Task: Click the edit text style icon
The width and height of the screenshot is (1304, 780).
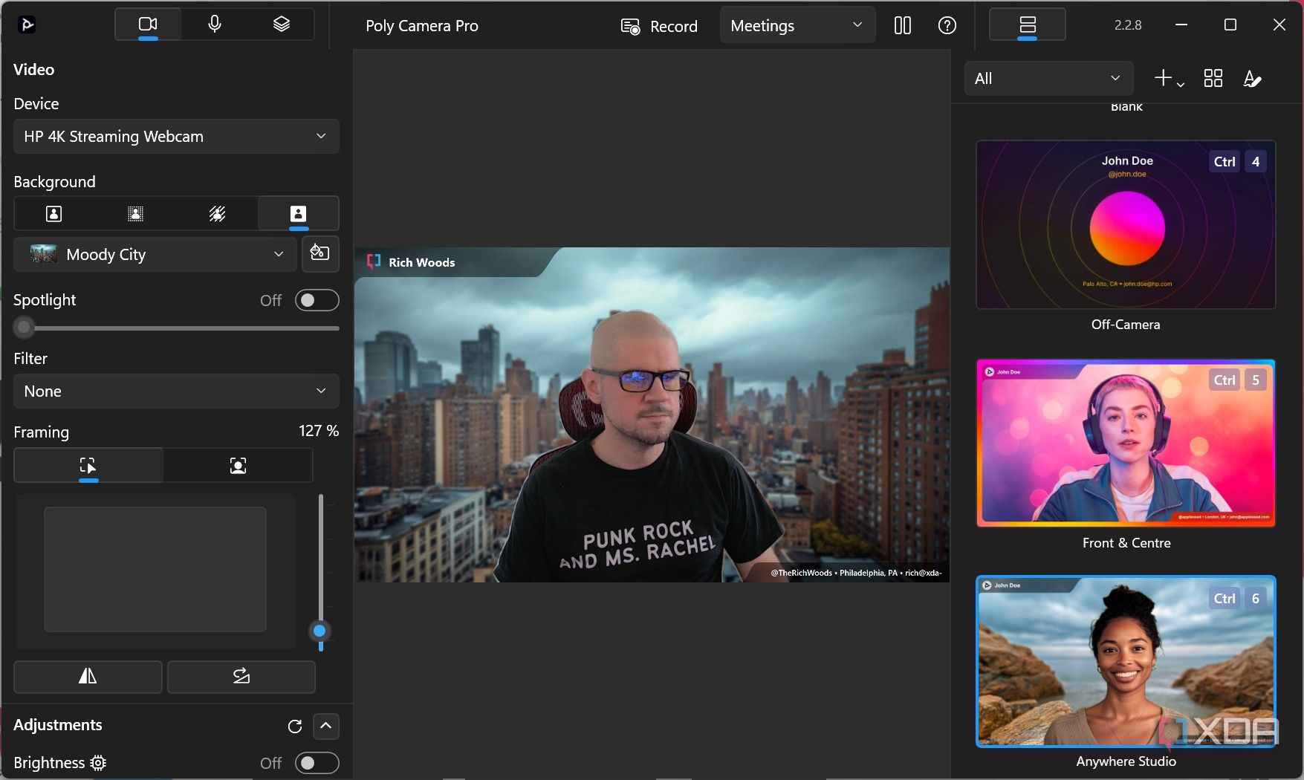Action: click(x=1252, y=78)
